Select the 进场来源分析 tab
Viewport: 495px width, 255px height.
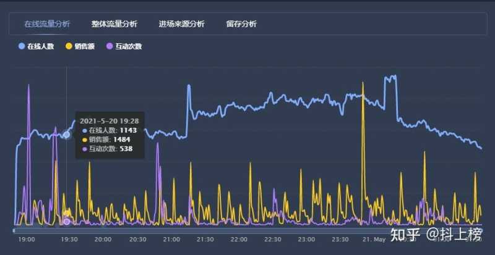(181, 24)
